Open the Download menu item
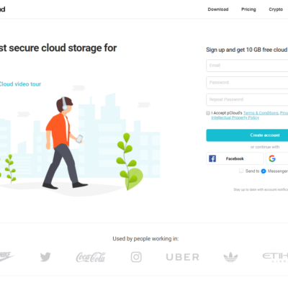288x288 pixels. (218, 9)
